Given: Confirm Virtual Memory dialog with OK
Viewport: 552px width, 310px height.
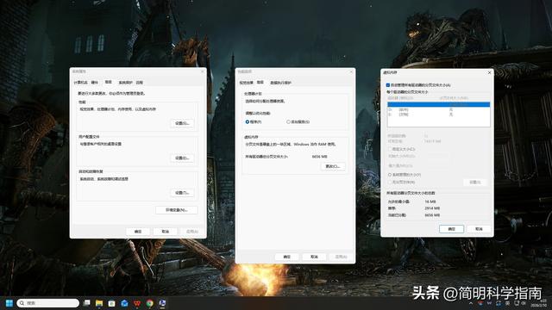Looking at the screenshot, I should point(451,229).
